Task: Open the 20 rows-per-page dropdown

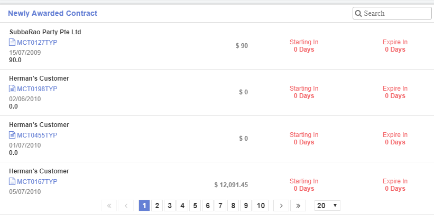Action: pyautogui.click(x=327, y=206)
